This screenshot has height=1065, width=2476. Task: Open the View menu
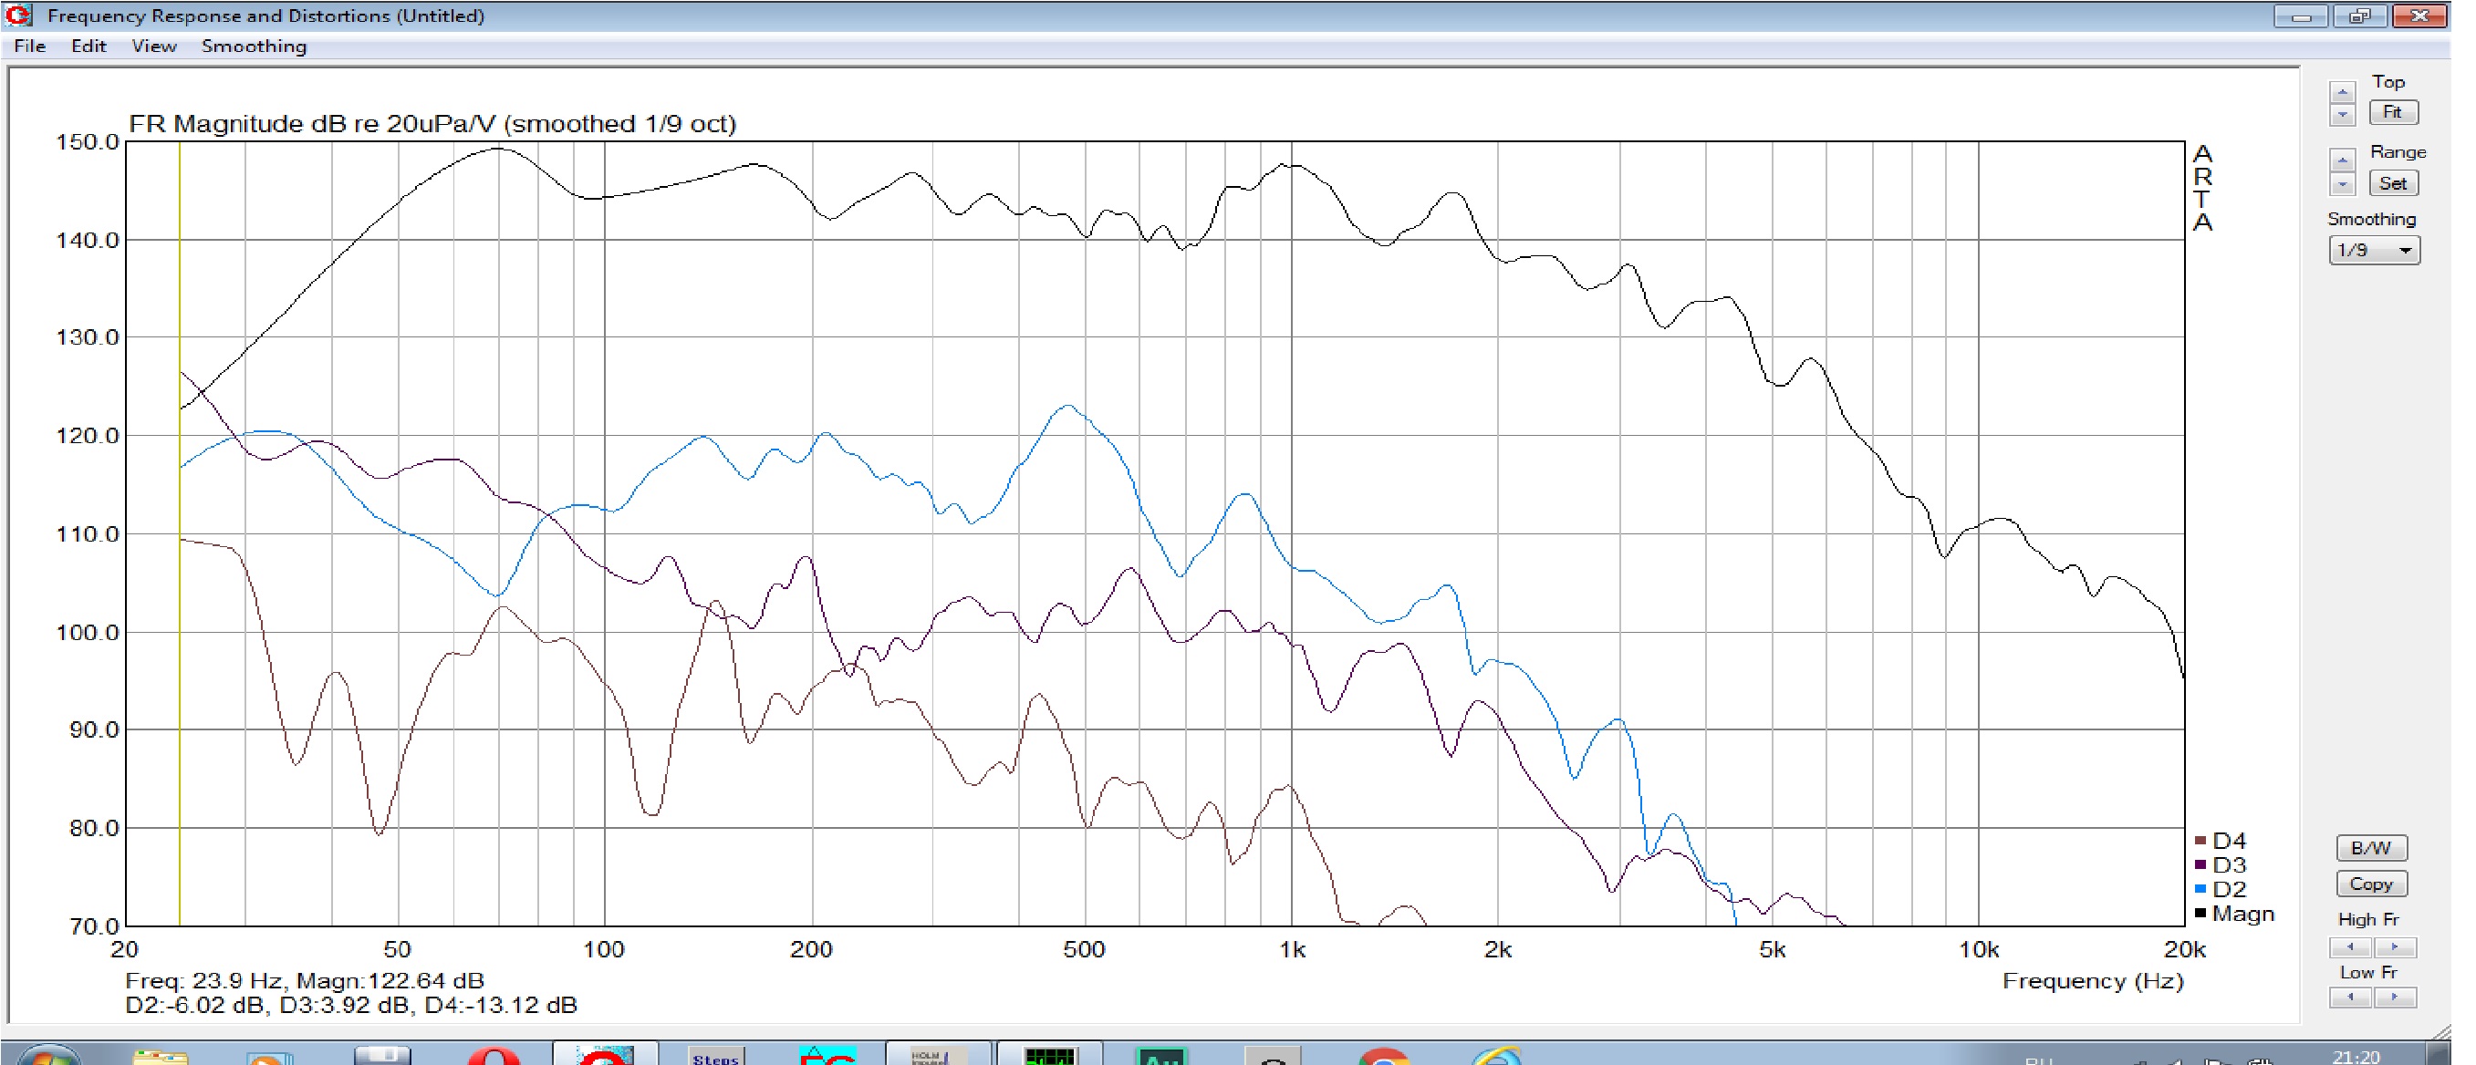(154, 47)
